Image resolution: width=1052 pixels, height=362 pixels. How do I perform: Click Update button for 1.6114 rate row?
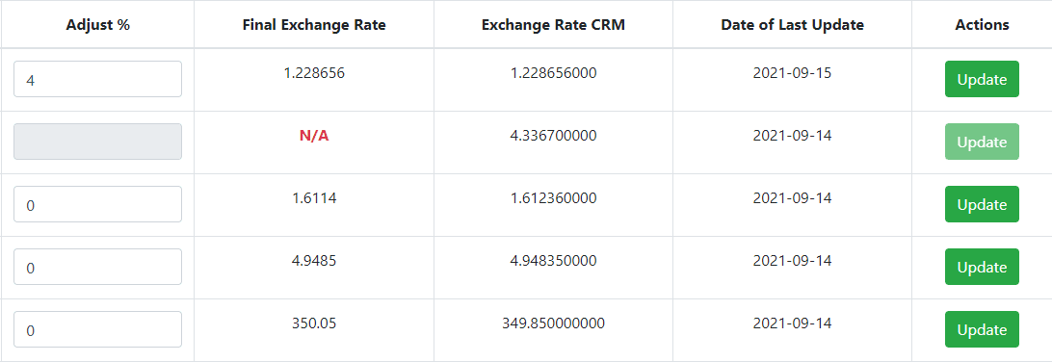click(982, 204)
